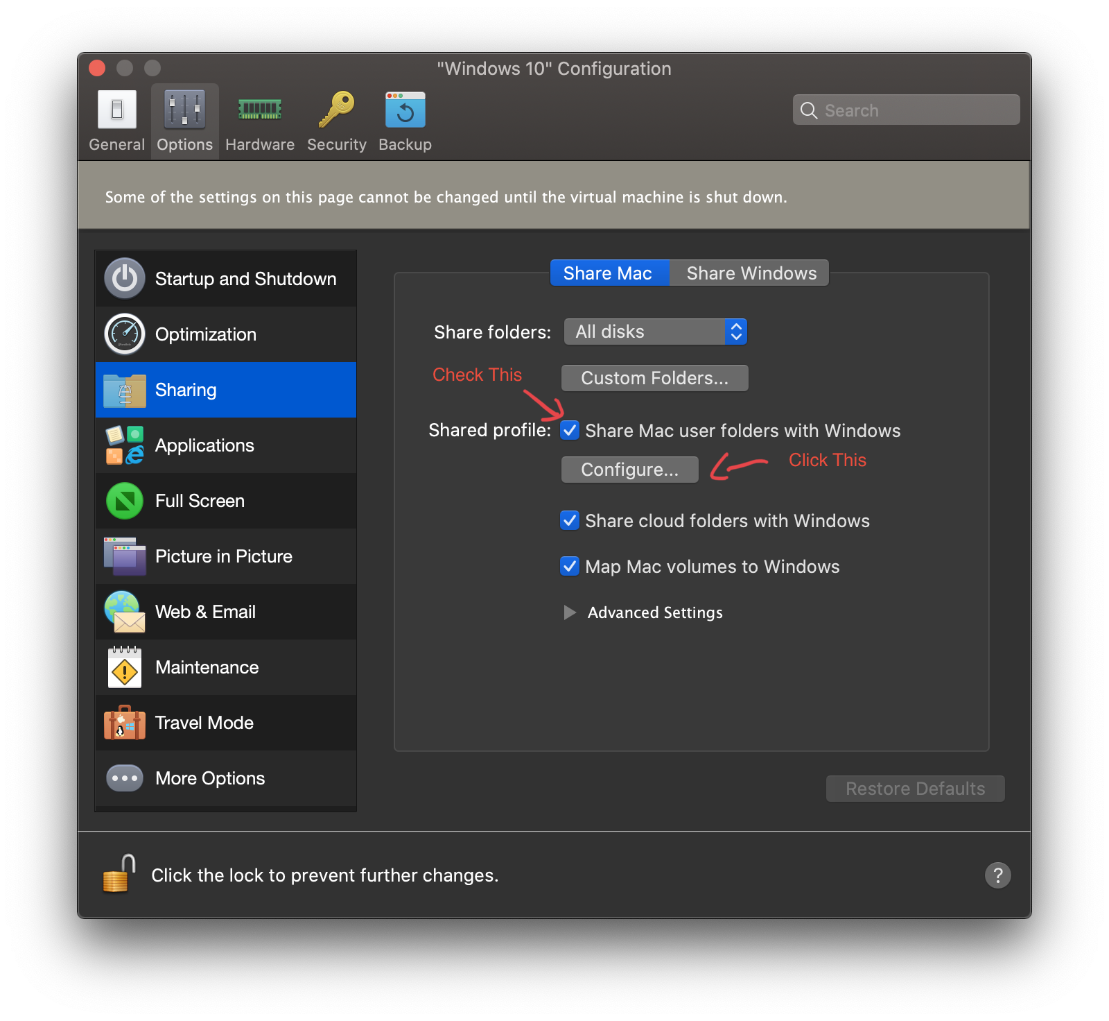Click the Search input field
Screen dimensions: 1109x1021
[x=906, y=110]
